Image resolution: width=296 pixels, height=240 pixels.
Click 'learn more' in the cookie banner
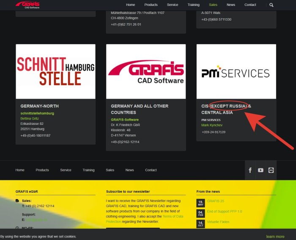click(275, 237)
